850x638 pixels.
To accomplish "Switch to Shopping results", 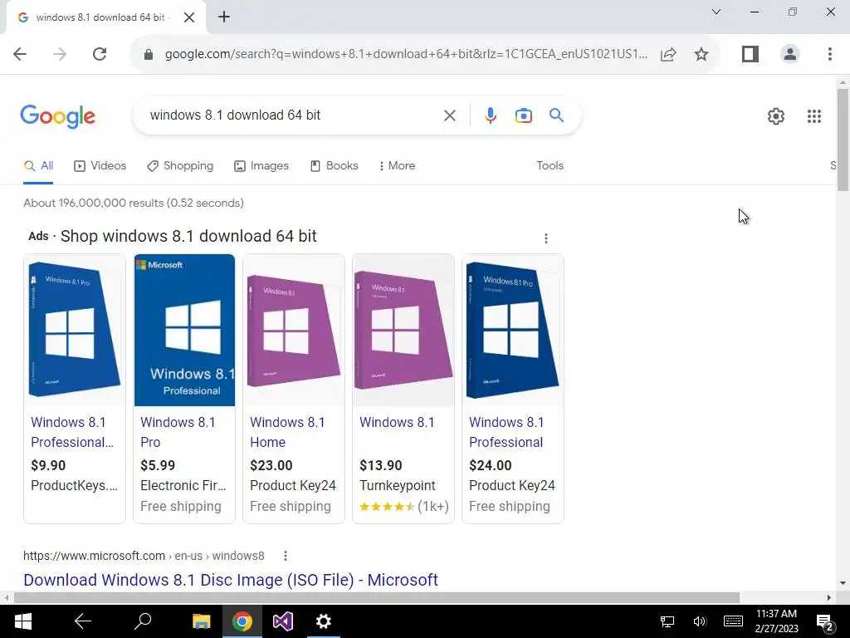I will tap(180, 166).
